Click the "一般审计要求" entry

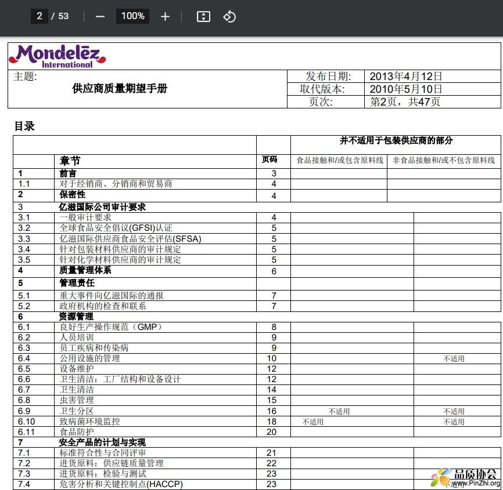pyautogui.click(x=85, y=217)
